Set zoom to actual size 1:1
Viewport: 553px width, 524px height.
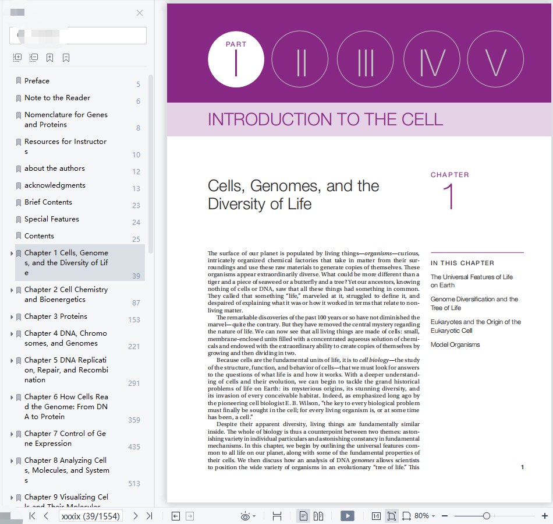point(376,516)
